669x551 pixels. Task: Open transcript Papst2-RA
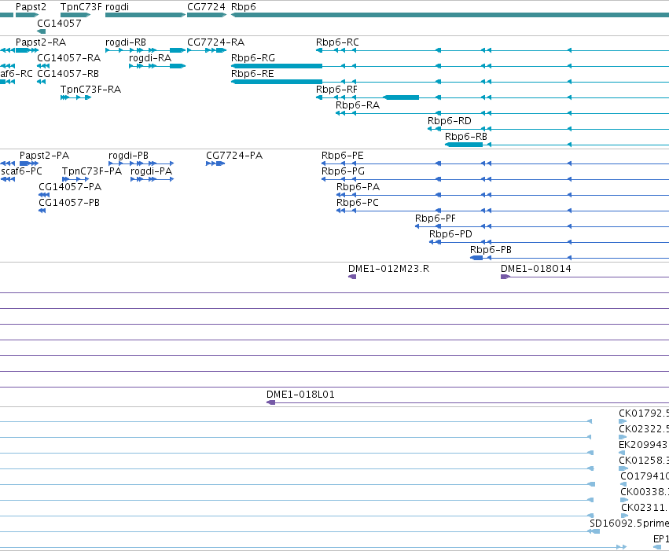tap(41, 42)
